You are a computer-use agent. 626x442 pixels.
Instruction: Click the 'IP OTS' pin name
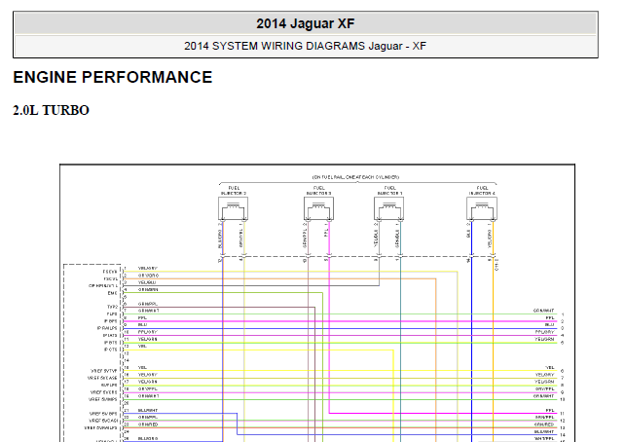pos(111,350)
